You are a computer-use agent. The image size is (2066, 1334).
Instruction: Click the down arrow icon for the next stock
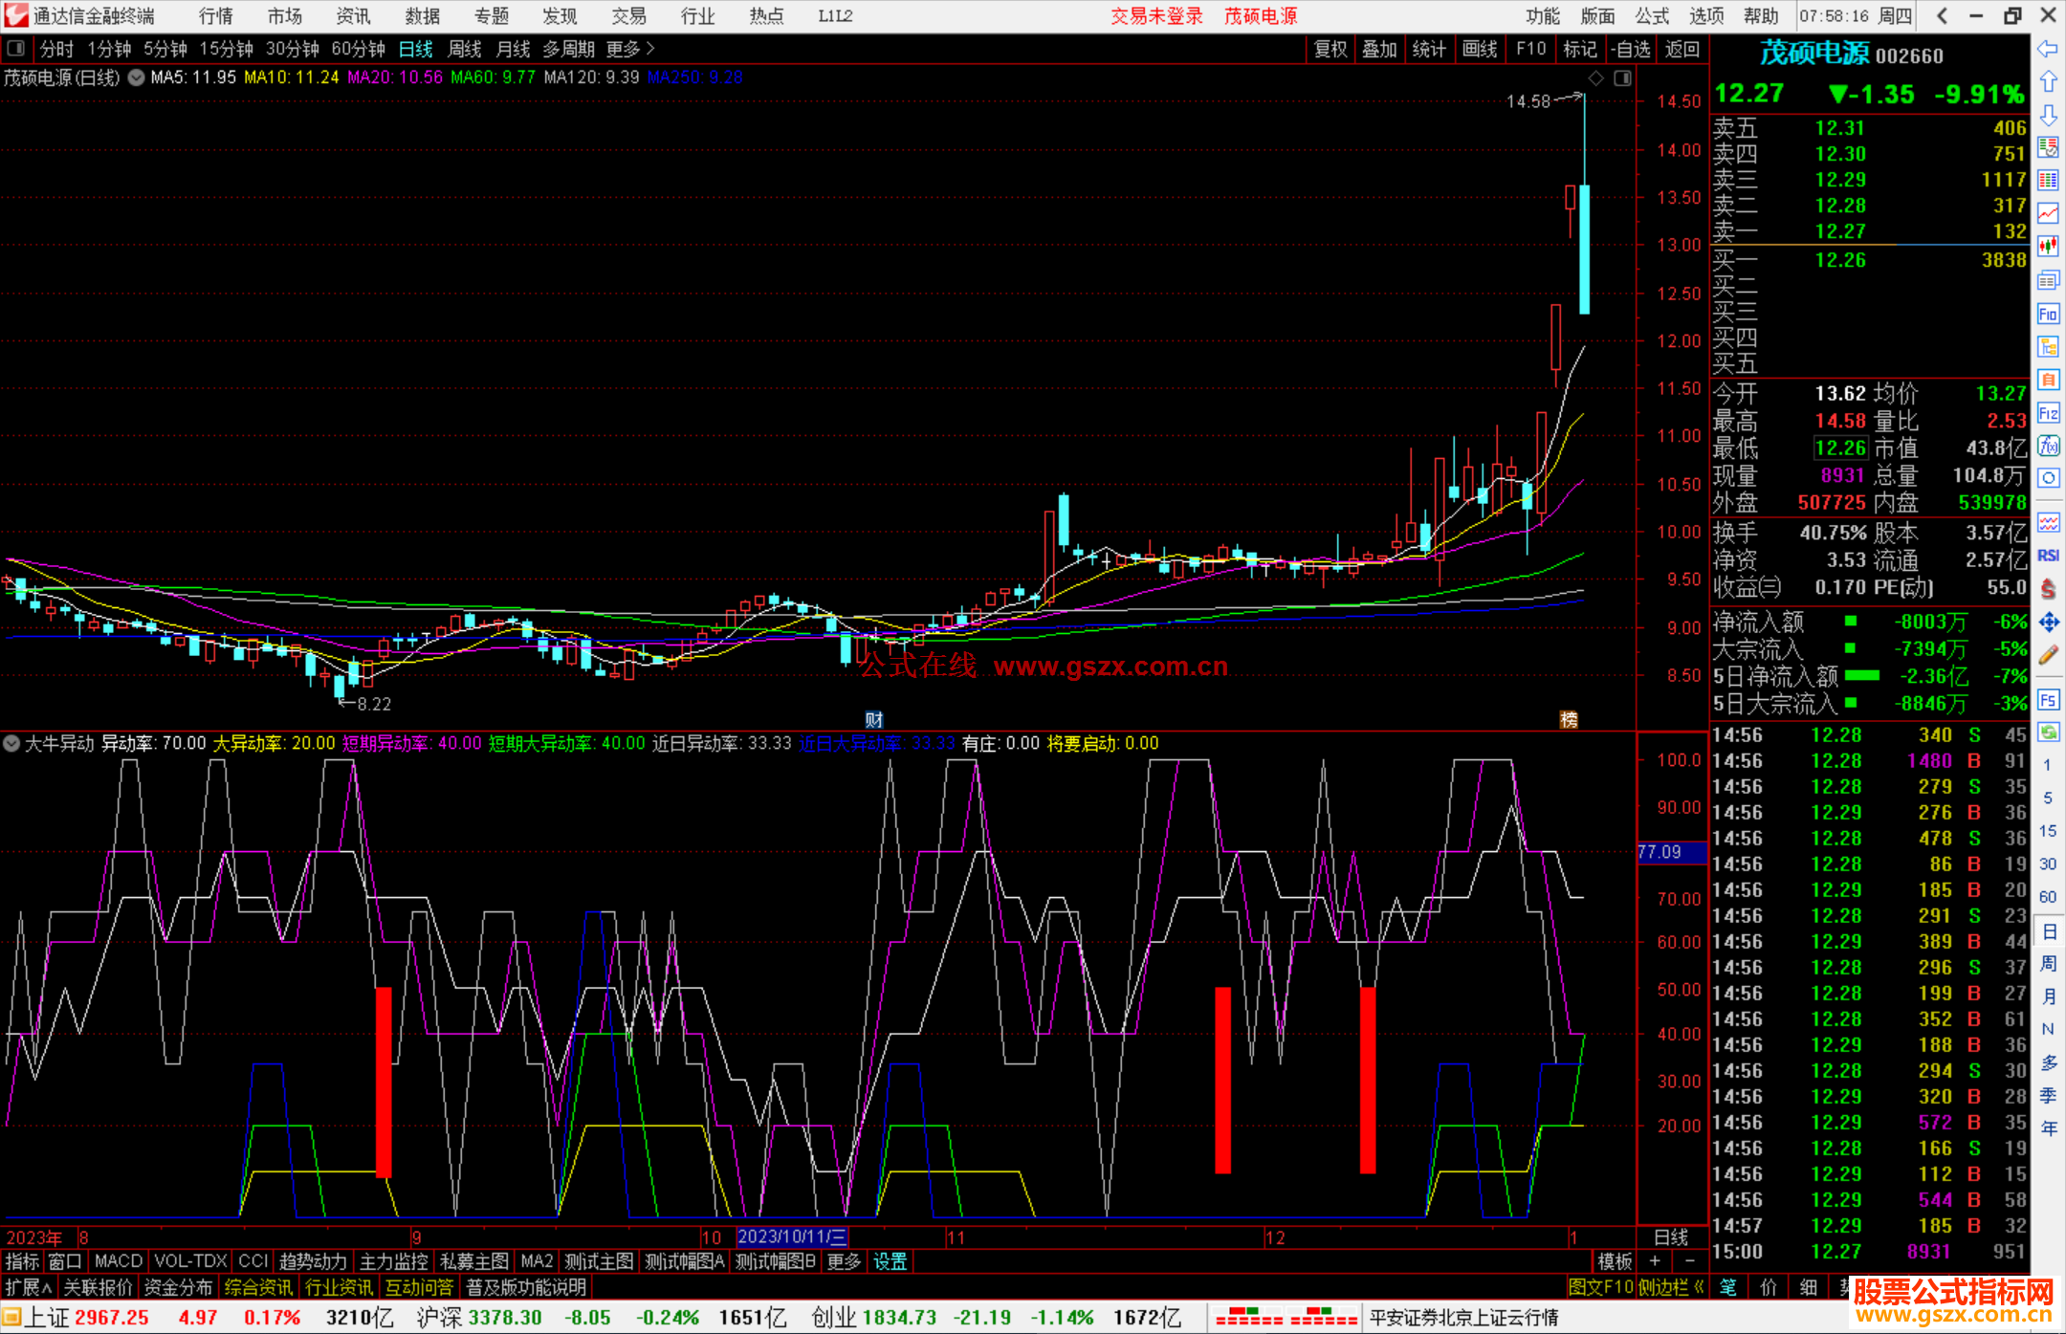(x=2048, y=116)
